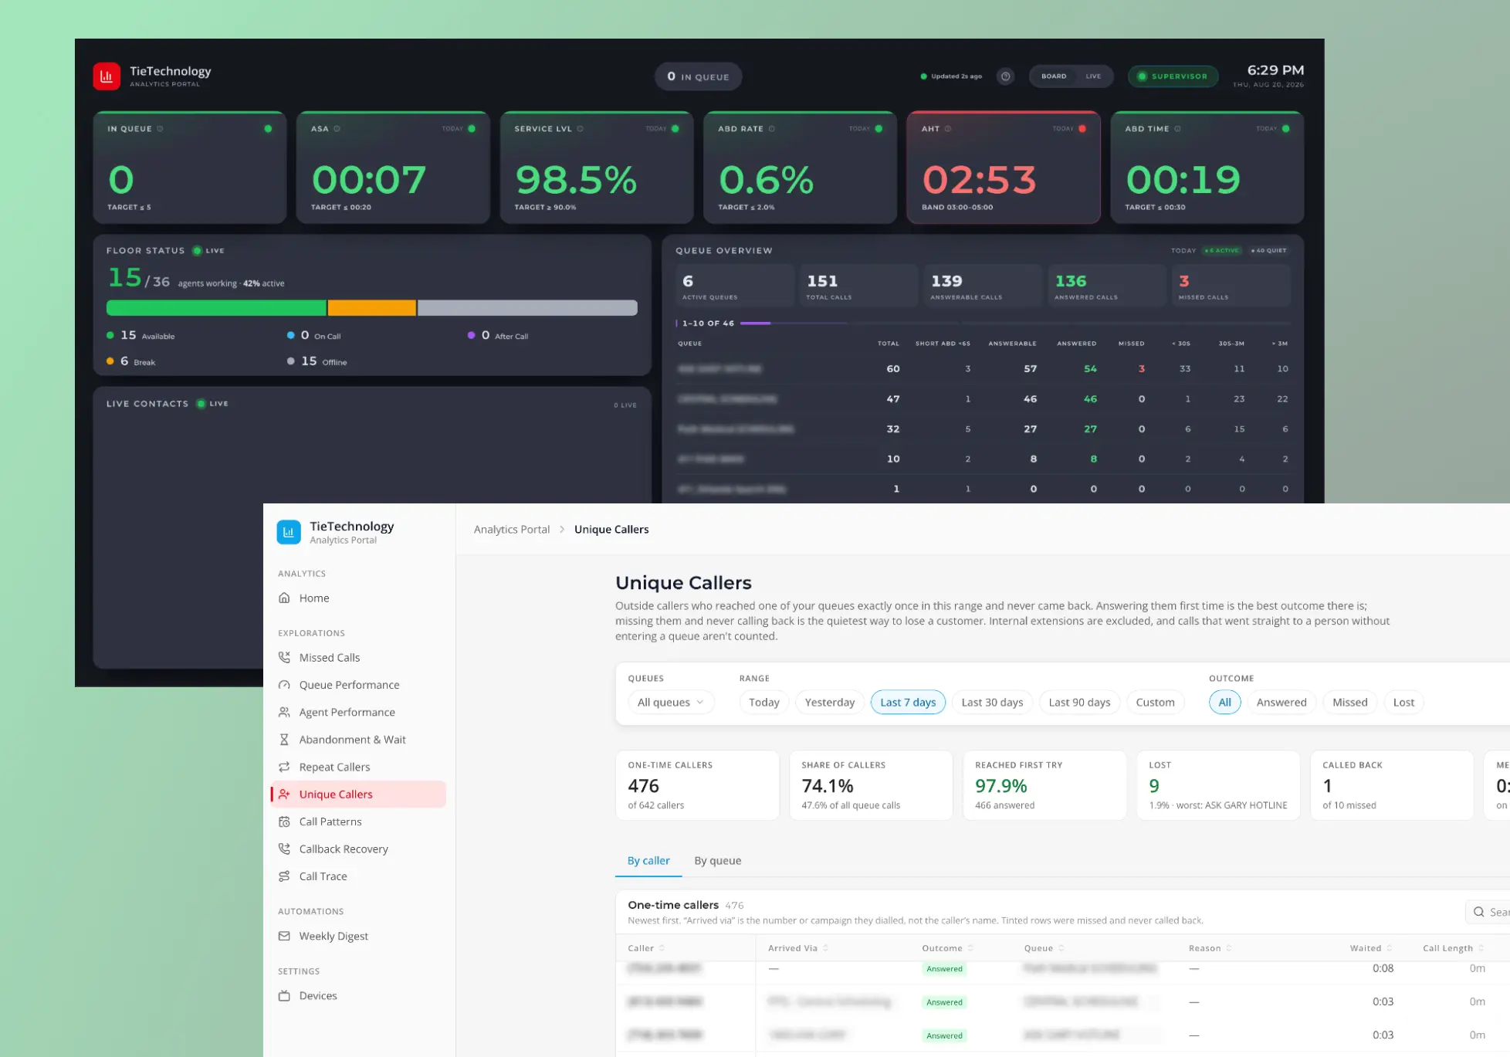Click the red TieTechnology logo icon

[107, 76]
